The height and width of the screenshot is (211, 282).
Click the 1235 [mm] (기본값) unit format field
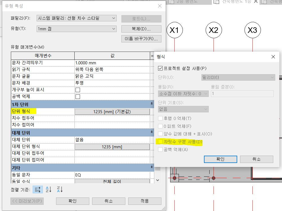tap(112, 112)
